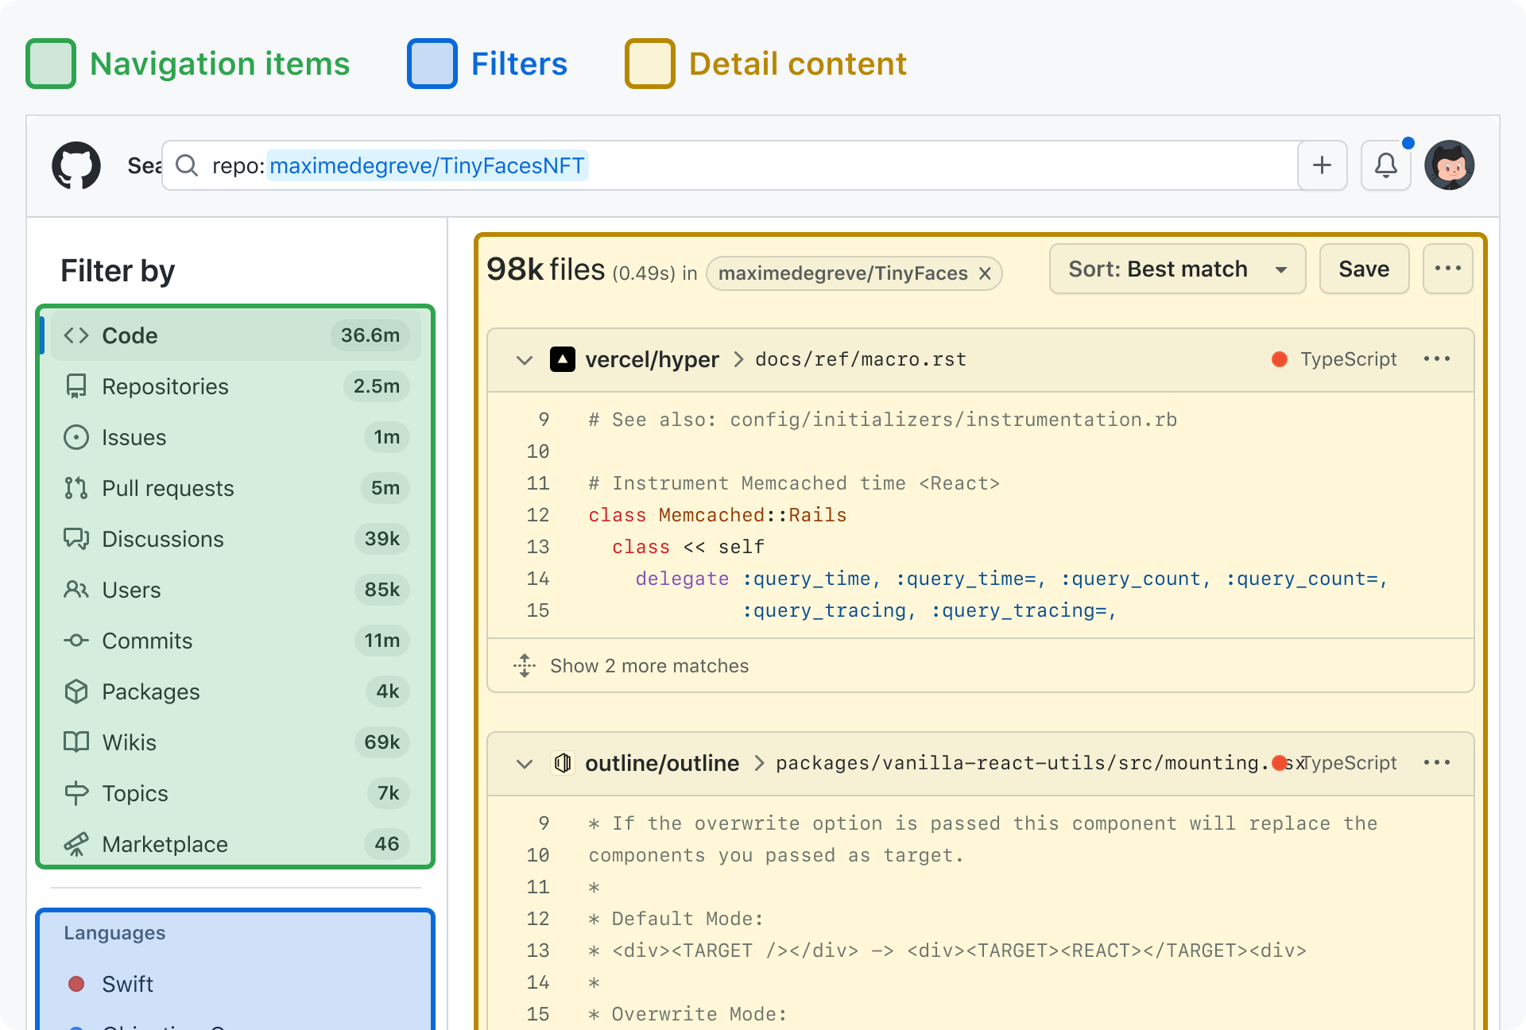Select the Pull requests filter

235,488
